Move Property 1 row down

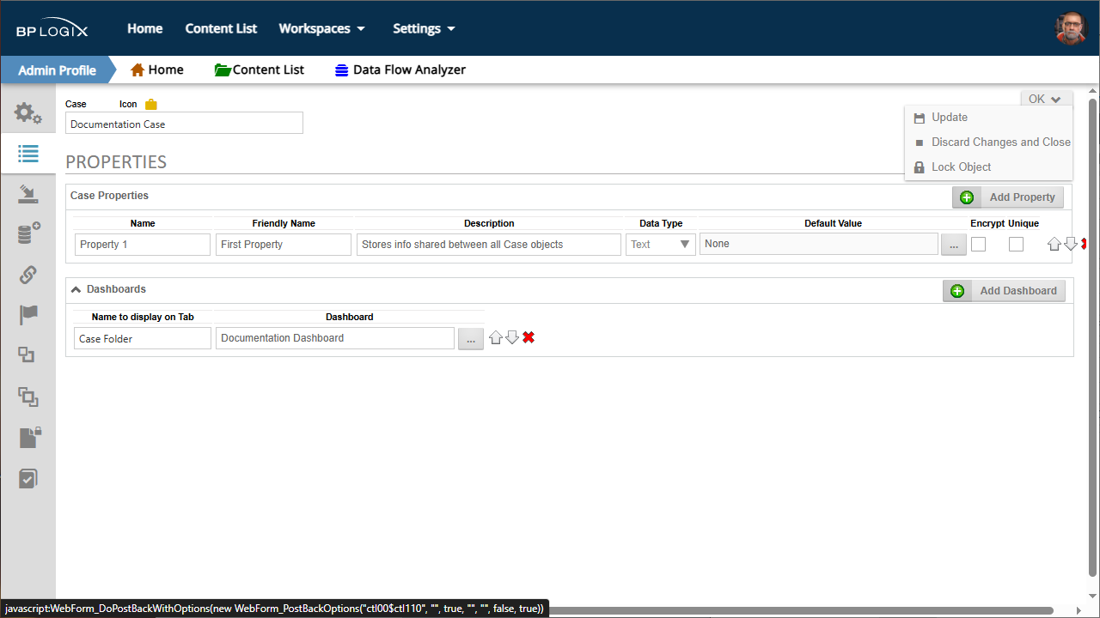pos(1071,245)
